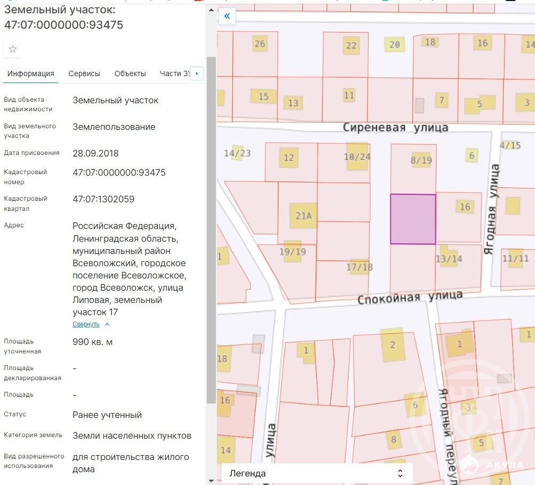This screenshot has height=485, width=535.
Task: Select parcel 12 on Сиреневая улица
Action: [x=289, y=158]
